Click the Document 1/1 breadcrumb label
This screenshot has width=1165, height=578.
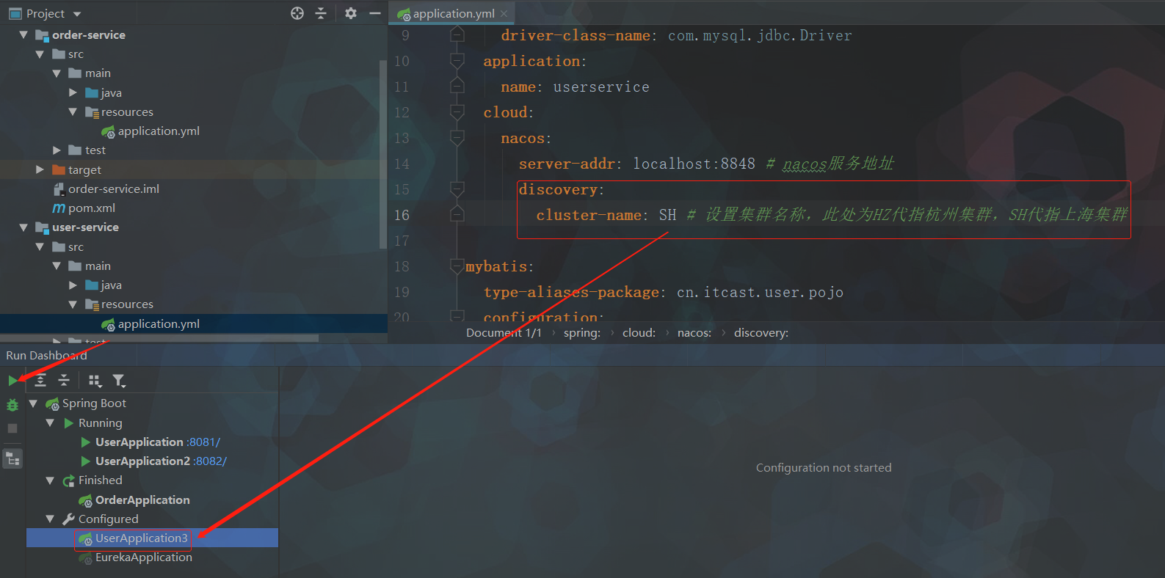504,333
